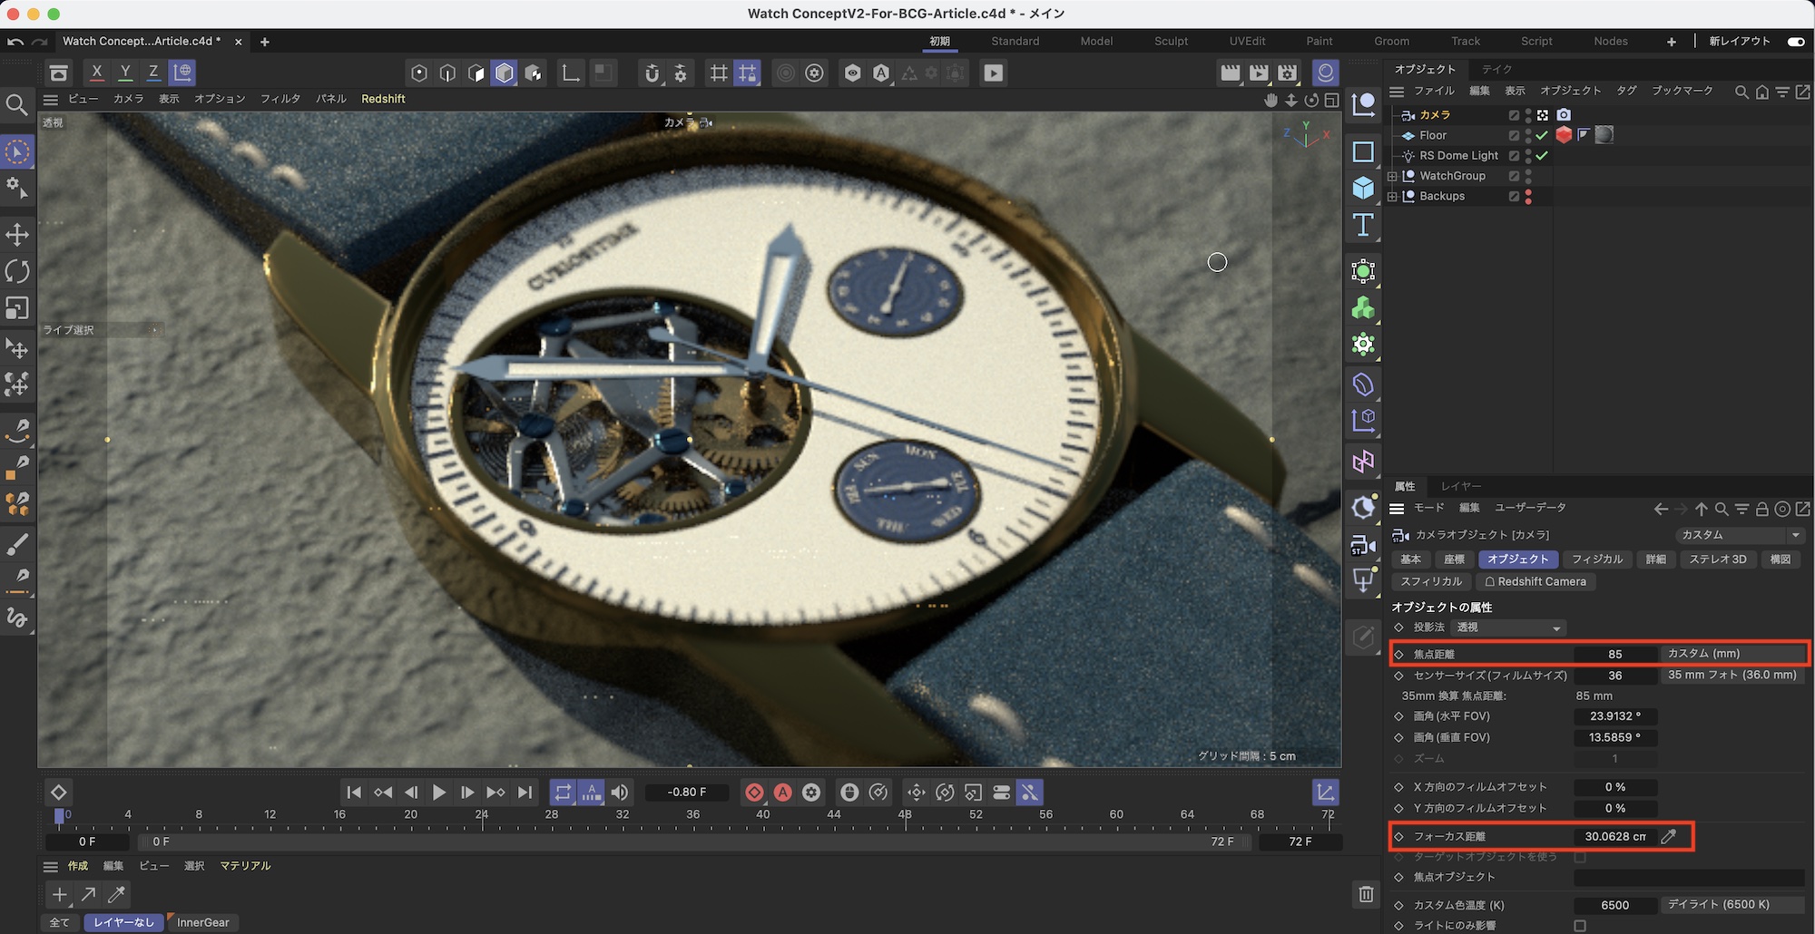Click the Redshift Camera tab button

point(1535,582)
